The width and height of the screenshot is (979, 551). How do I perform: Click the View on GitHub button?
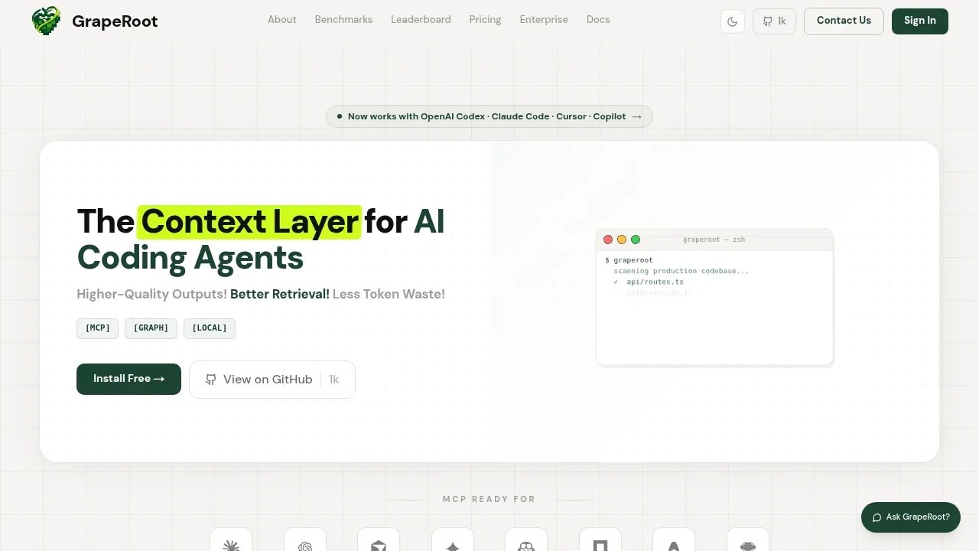(272, 380)
